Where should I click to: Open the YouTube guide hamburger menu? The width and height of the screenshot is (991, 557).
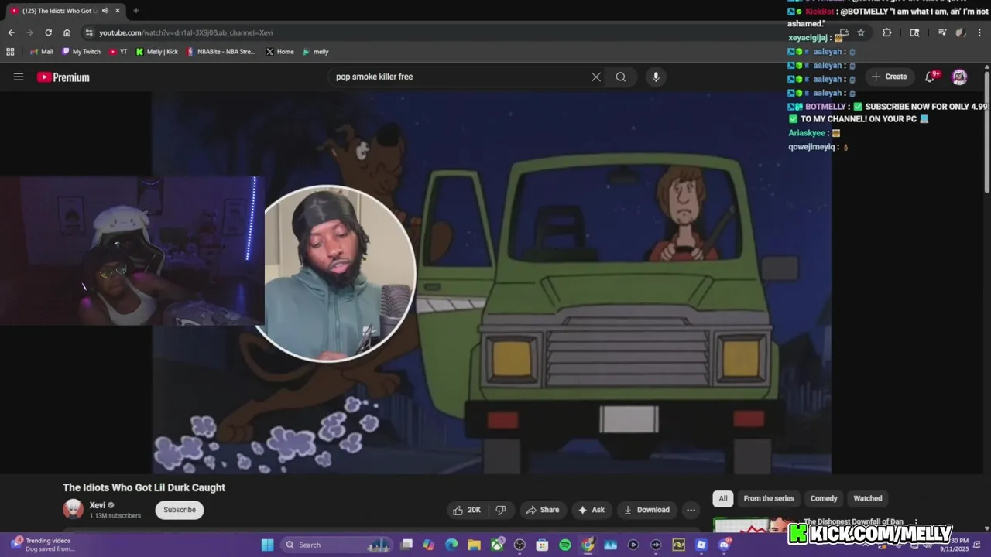[19, 77]
